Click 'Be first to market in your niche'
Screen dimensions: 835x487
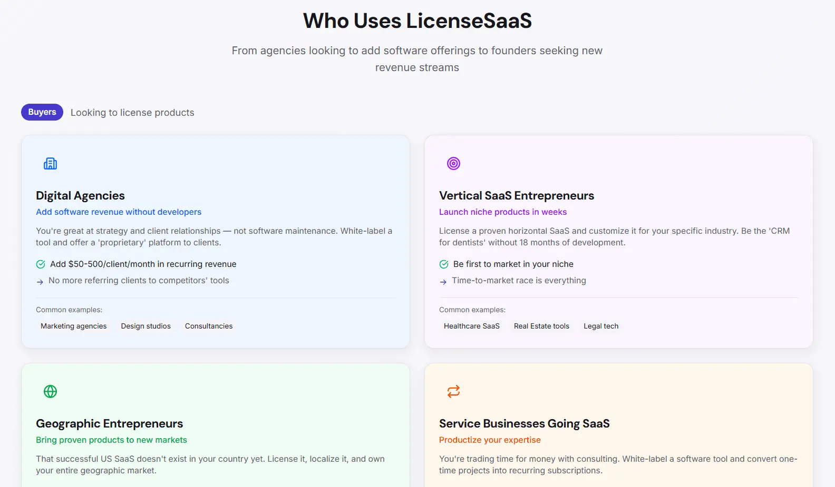[x=513, y=264]
